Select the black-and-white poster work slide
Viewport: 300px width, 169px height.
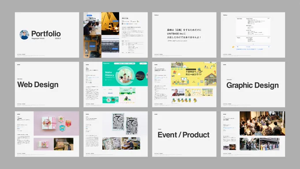pos(116,134)
